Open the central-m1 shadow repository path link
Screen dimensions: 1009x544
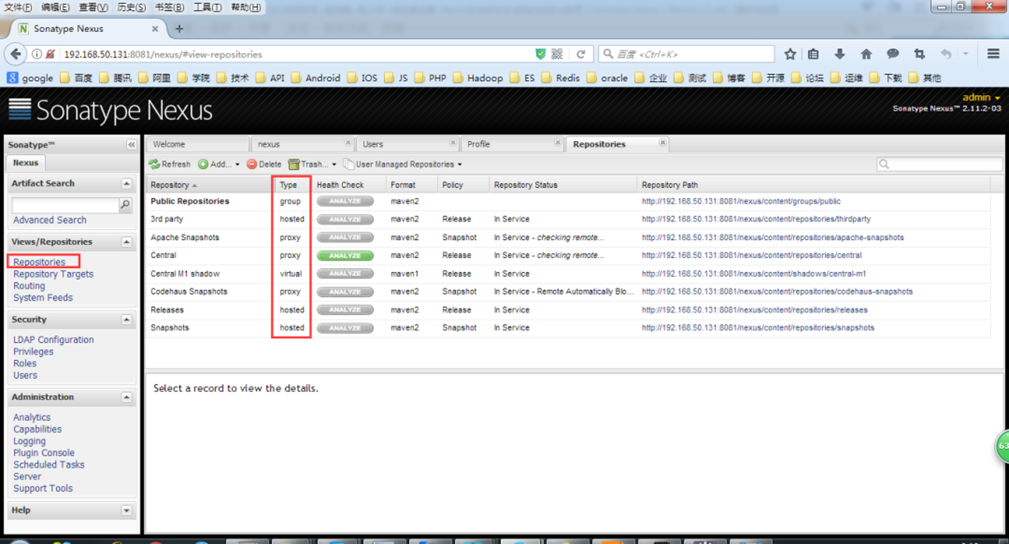point(754,274)
